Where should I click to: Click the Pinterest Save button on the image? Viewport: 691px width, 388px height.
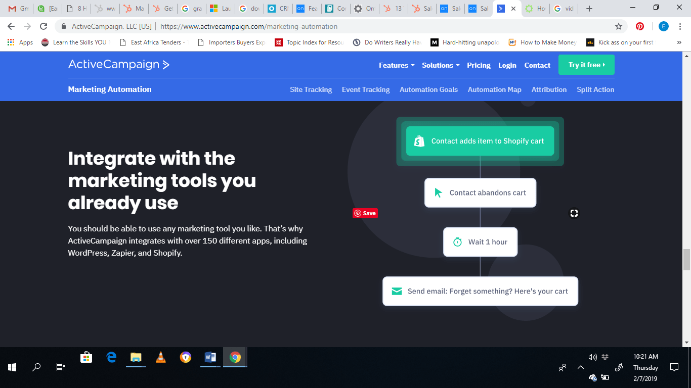pyautogui.click(x=365, y=213)
